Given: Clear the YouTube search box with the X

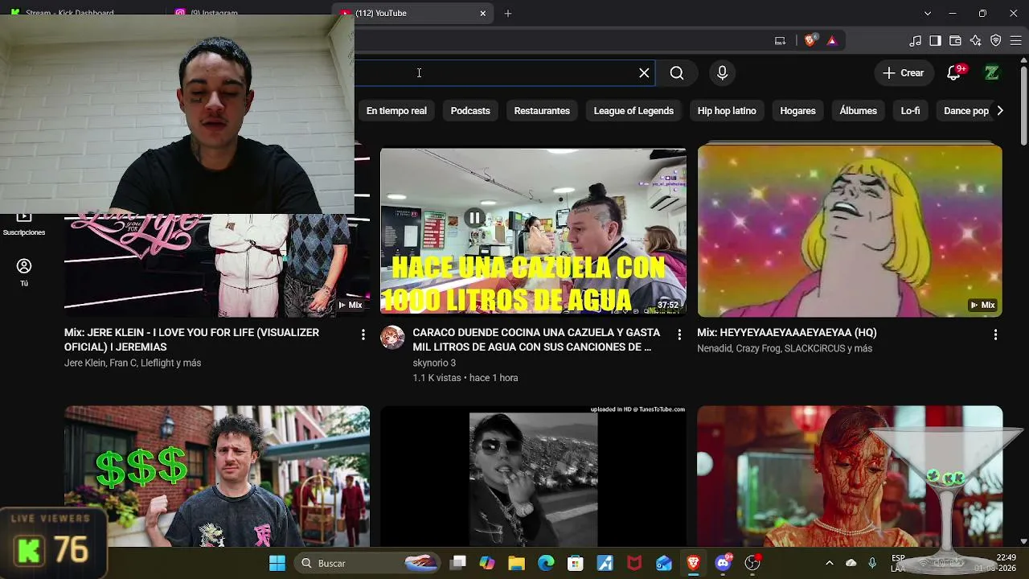Looking at the screenshot, I should pyautogui.click(x=644, y=73).
